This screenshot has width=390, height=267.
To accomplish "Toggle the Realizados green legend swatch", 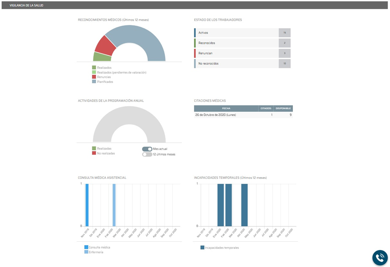I will (94, 67).
